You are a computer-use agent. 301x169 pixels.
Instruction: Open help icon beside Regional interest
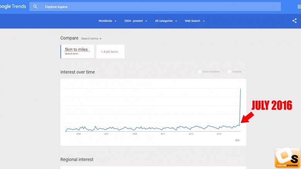[x=99, y=160]
